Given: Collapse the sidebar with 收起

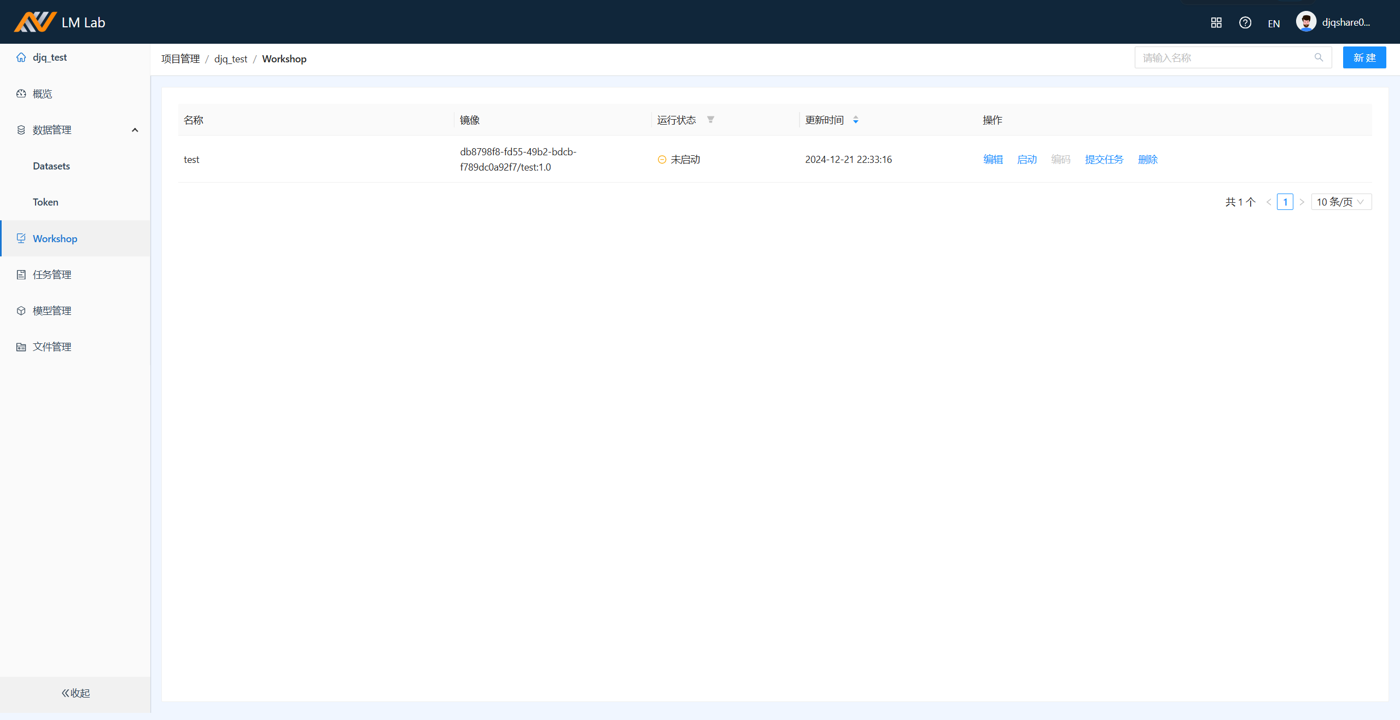Looking at the screenshot, I should click(75, 693).
